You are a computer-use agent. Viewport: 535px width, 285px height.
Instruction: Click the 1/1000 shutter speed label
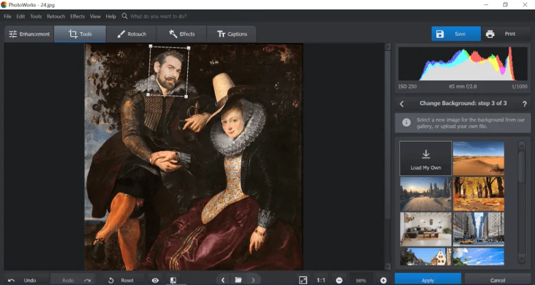[x=520, y=87]
